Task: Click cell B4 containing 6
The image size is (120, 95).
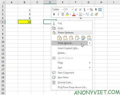Action: pyautogui.click(x=25, y=18)
